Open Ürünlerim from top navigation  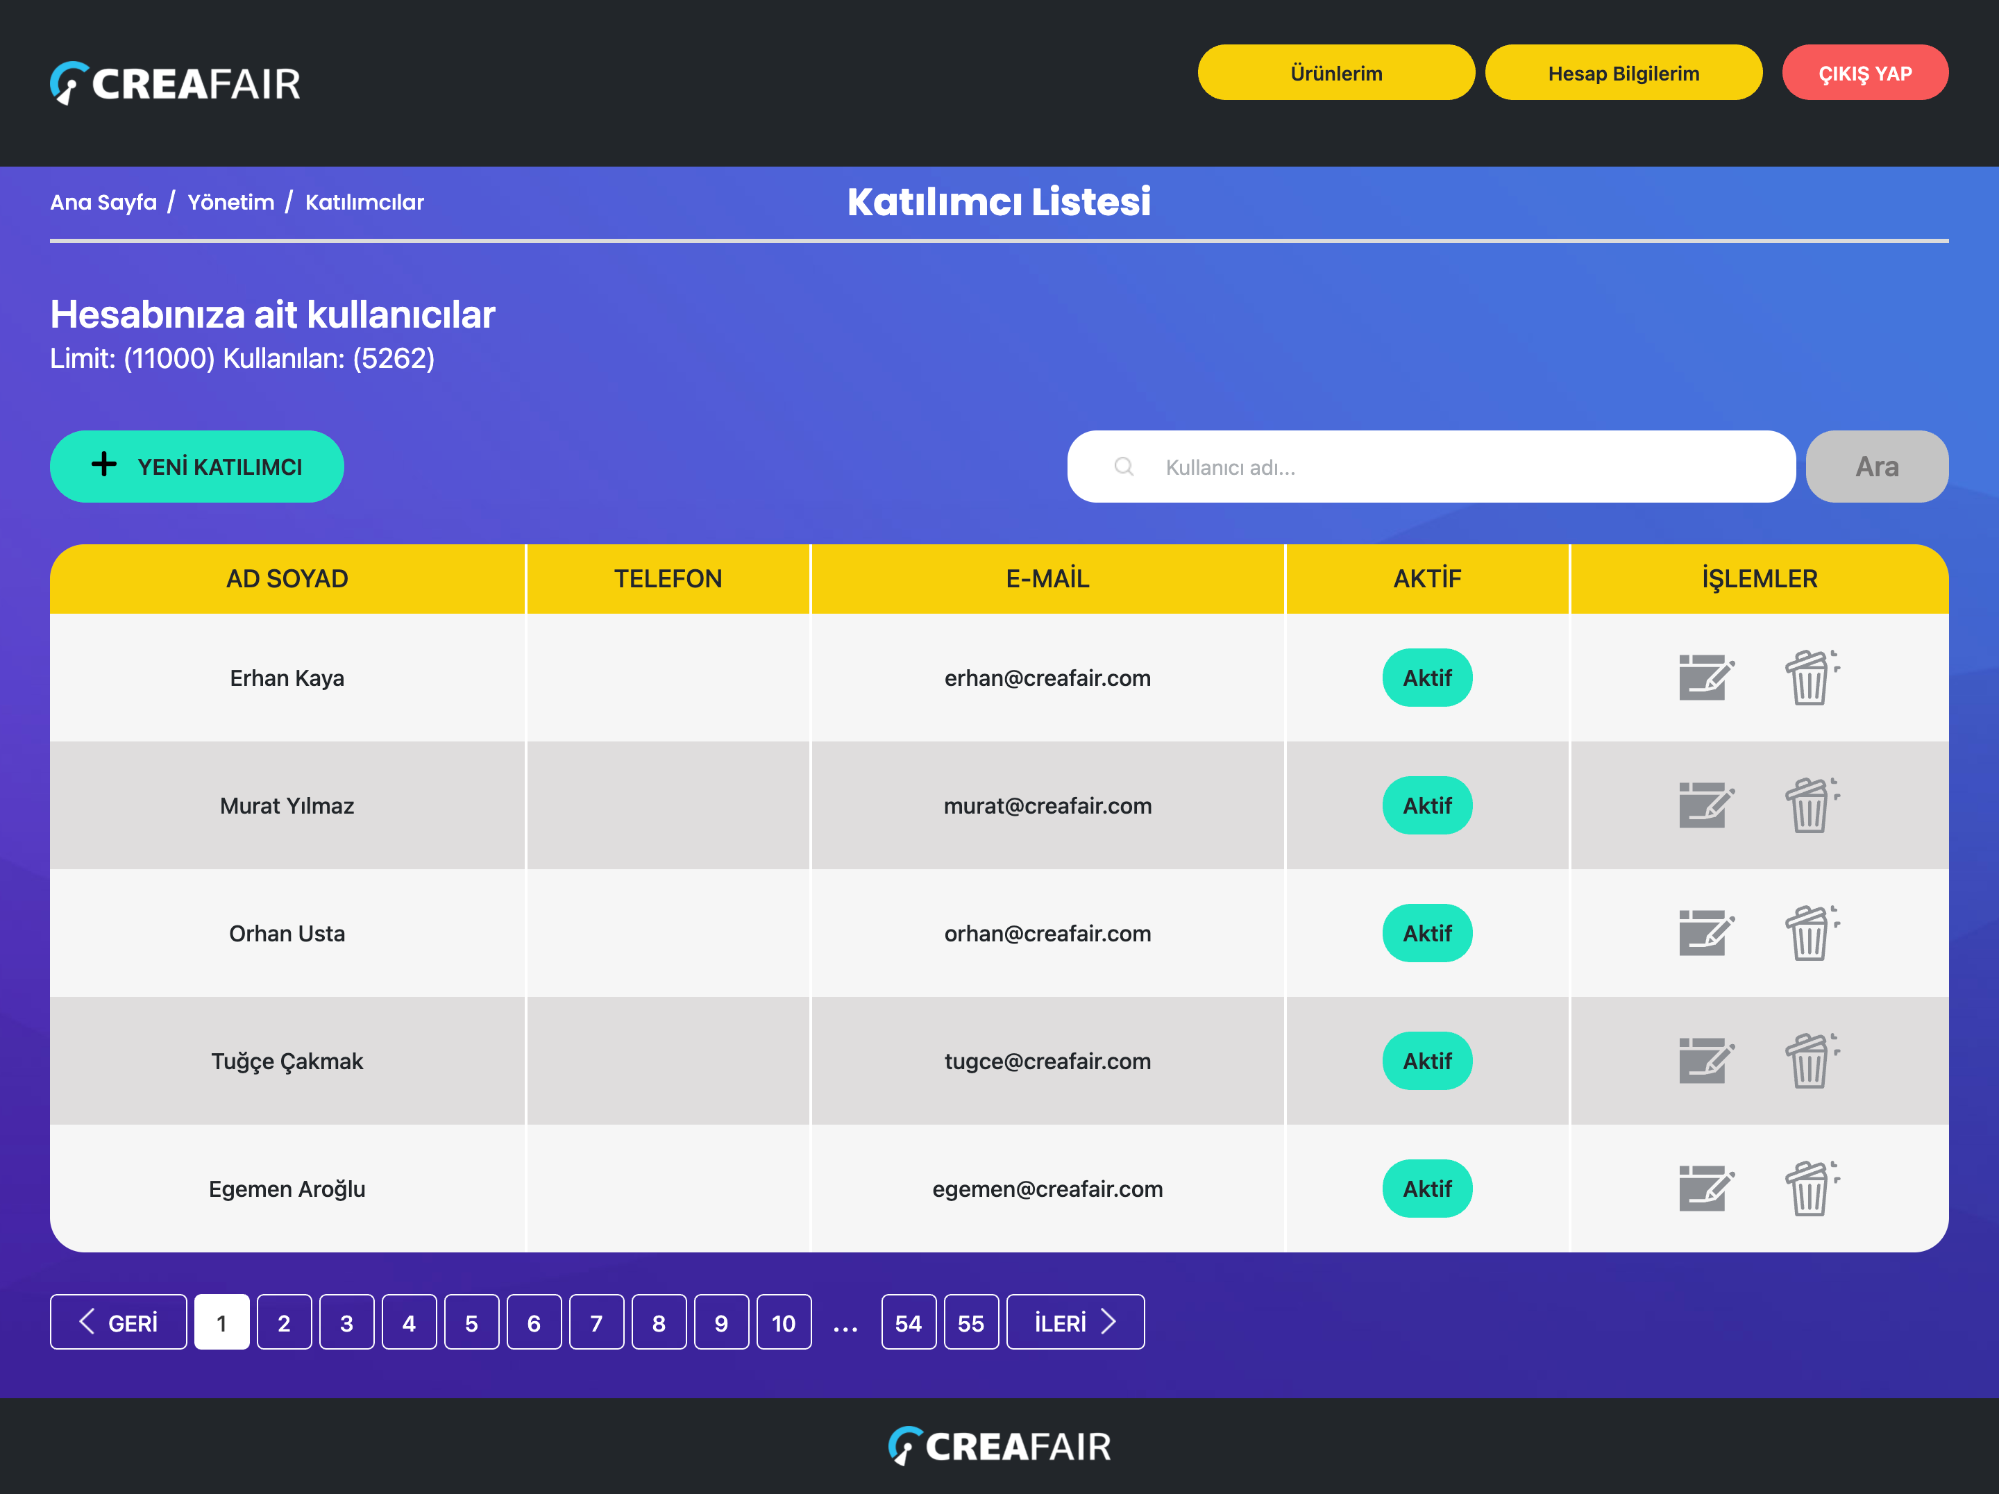point(1335,72)
